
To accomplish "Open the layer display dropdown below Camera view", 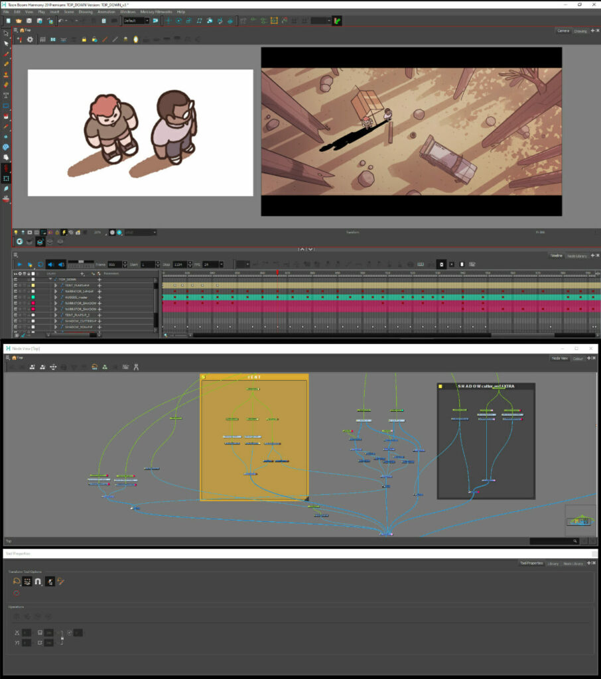I will coord(141,233).
